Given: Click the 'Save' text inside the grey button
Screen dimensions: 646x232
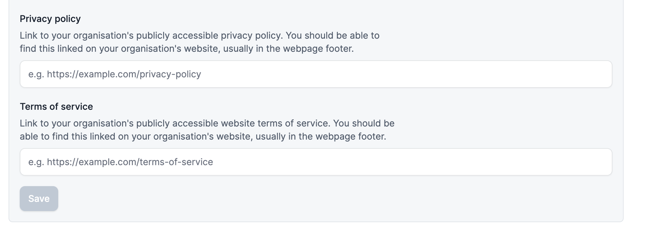Looking at the screenshot, I should coord(39,199).
